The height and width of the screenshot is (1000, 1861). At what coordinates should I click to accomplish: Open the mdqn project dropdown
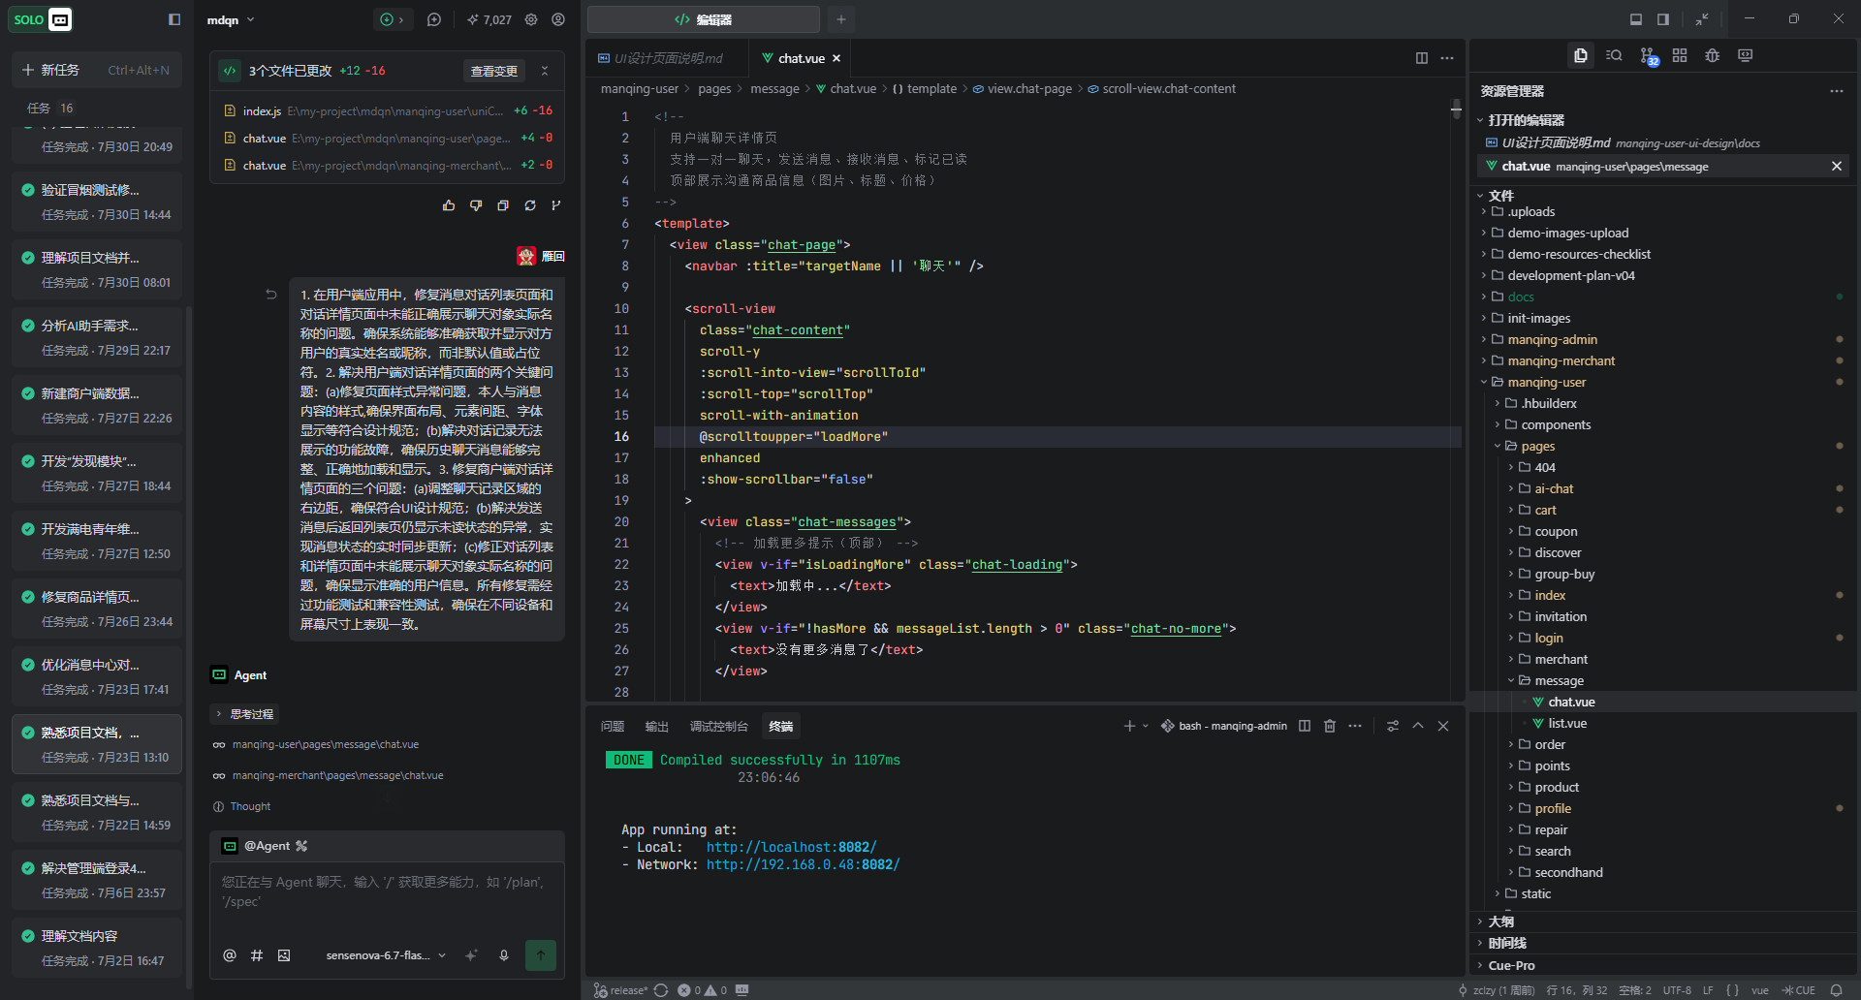(x=231, y=19)
